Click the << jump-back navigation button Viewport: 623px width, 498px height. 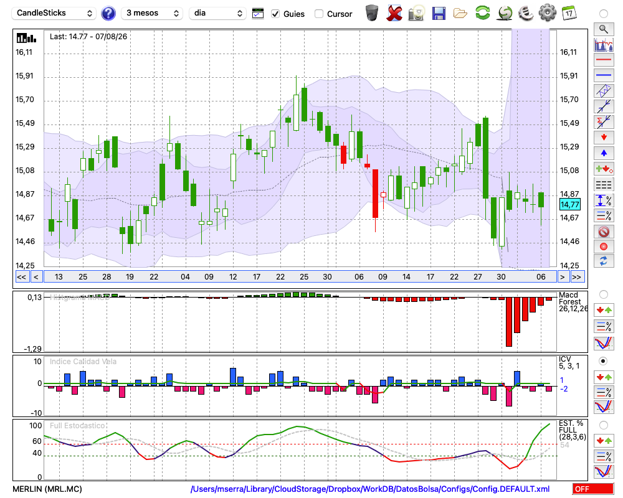click(21, 277)
